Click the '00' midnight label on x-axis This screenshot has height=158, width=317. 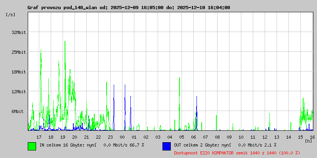click(122, 137)
